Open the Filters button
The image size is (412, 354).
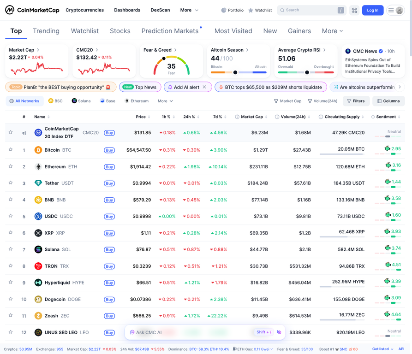(x=356, y=101)
